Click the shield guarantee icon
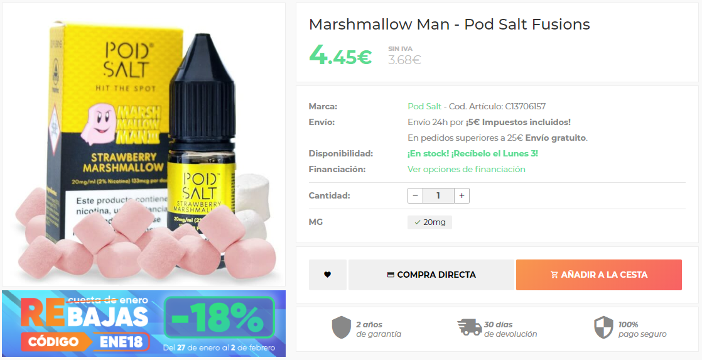The image size is (702, 360). 341,327
